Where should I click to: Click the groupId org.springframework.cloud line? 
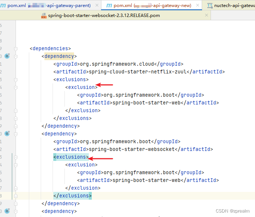(x=118, y=64)
